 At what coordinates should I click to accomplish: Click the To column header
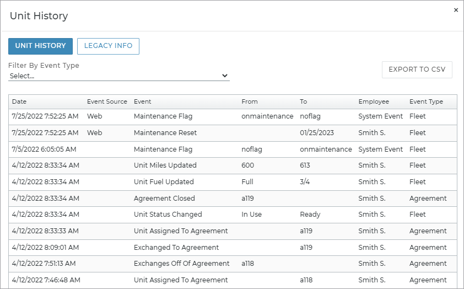(x=304, y=101)
